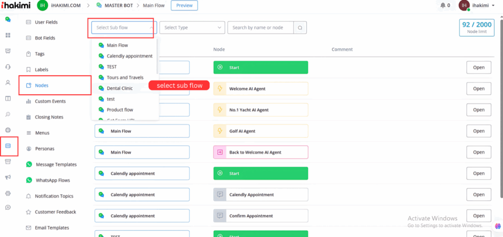Viewport: 503px width, 237px height.
Task: Click the search magnifier button
Action: (300, 28)
